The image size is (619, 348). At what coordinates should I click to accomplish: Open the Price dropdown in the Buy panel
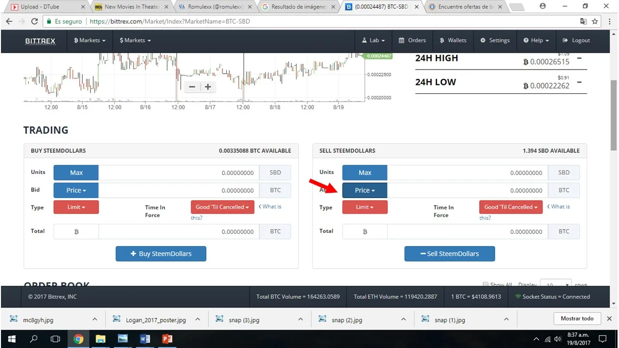[76, 190]
